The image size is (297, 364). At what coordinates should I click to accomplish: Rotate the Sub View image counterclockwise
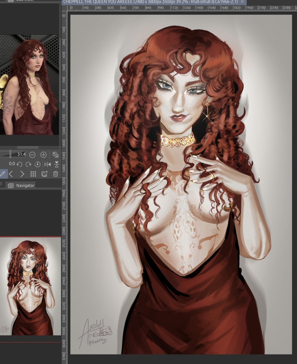19,164
